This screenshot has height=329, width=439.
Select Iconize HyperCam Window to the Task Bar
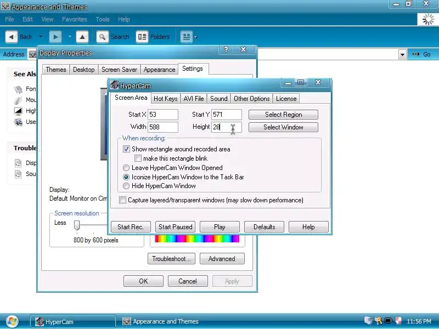(126, 177)
